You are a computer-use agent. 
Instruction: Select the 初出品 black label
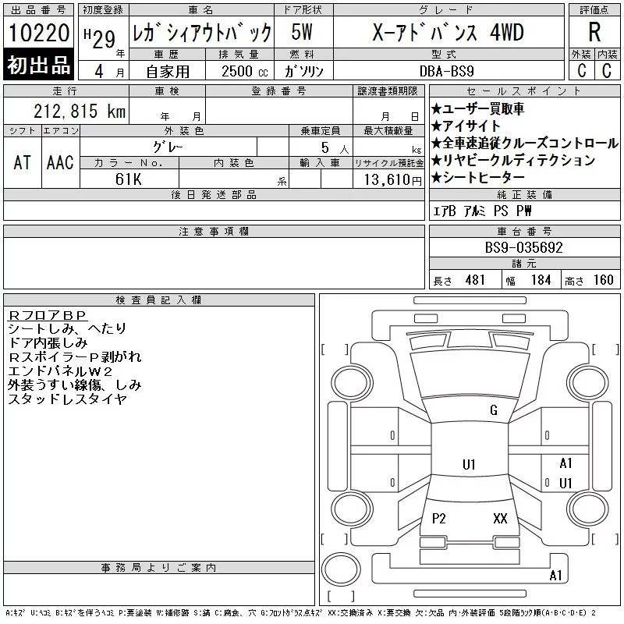(38, 65)
